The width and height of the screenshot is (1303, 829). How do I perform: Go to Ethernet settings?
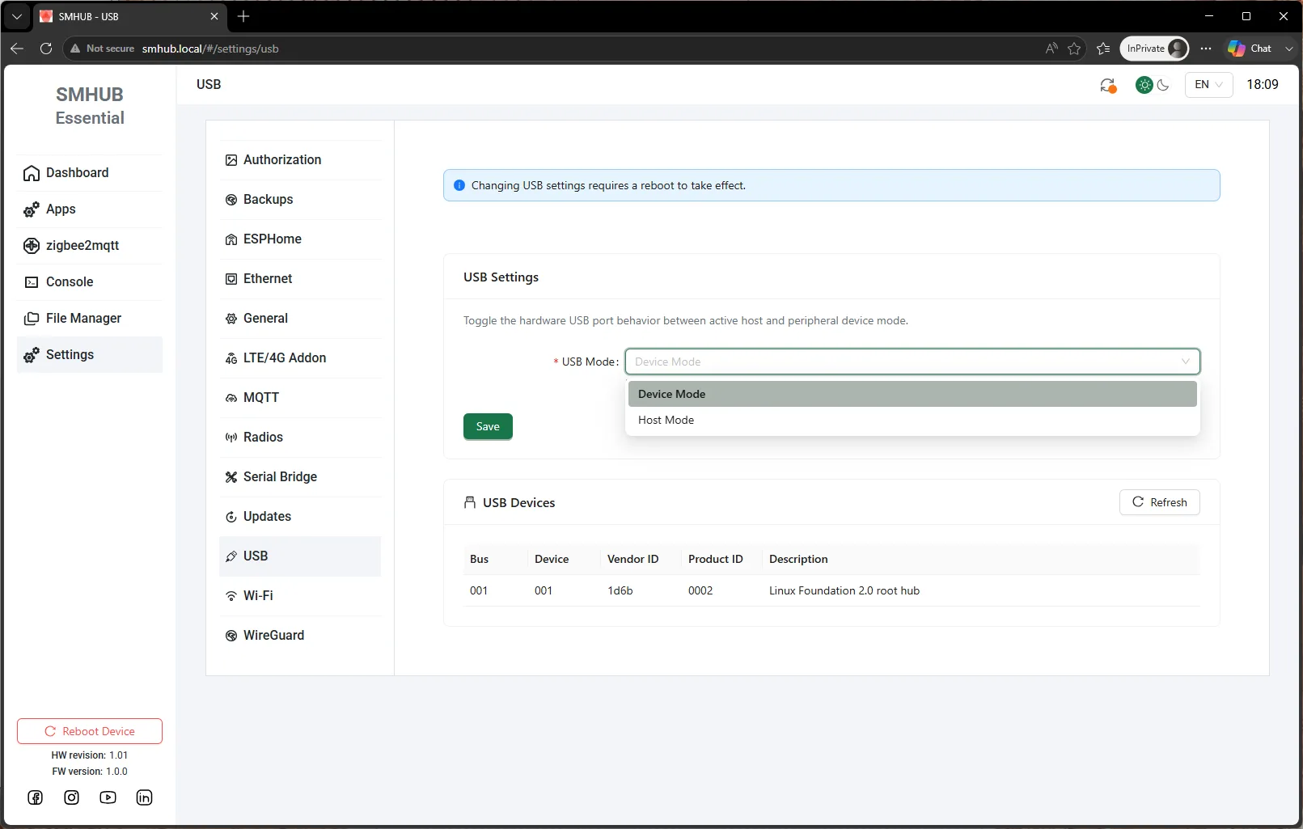(300, 279)
